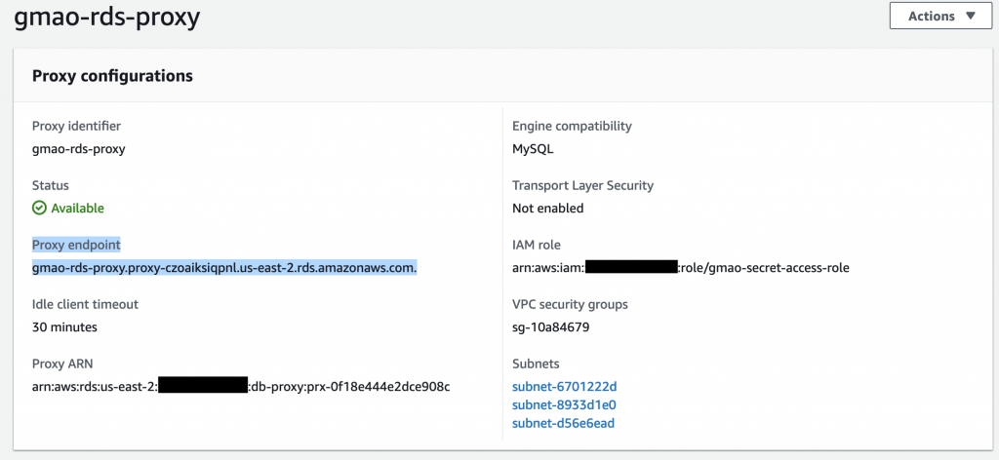Click the Proxy identifier value gmao-rds-proxy
The width and height of the screenshot is (999, 460).
78,148
